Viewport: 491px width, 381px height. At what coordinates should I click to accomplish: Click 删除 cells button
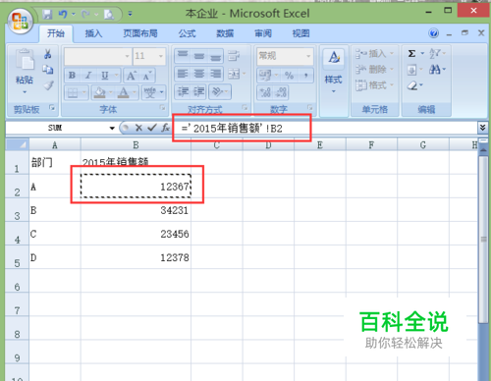(375, 70)
